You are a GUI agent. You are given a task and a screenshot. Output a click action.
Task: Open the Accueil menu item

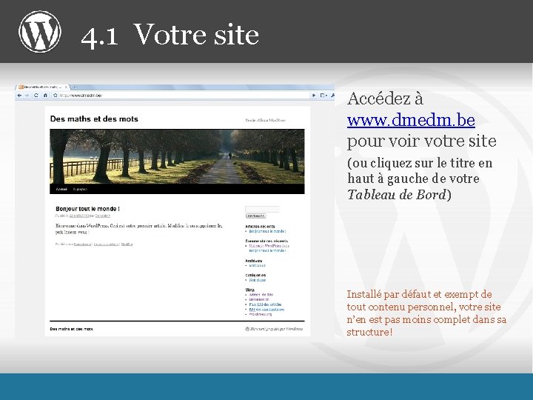(61, 189)
